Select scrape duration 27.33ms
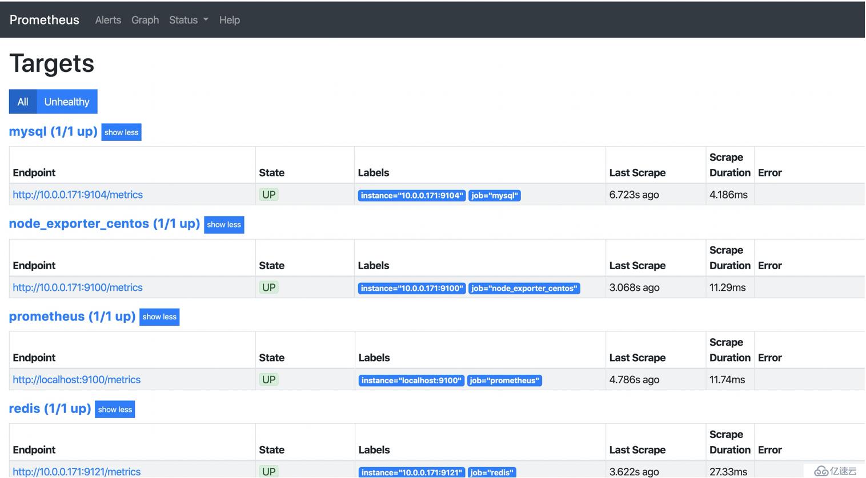This screenshot has height=478, width=866. click(728, 472)
